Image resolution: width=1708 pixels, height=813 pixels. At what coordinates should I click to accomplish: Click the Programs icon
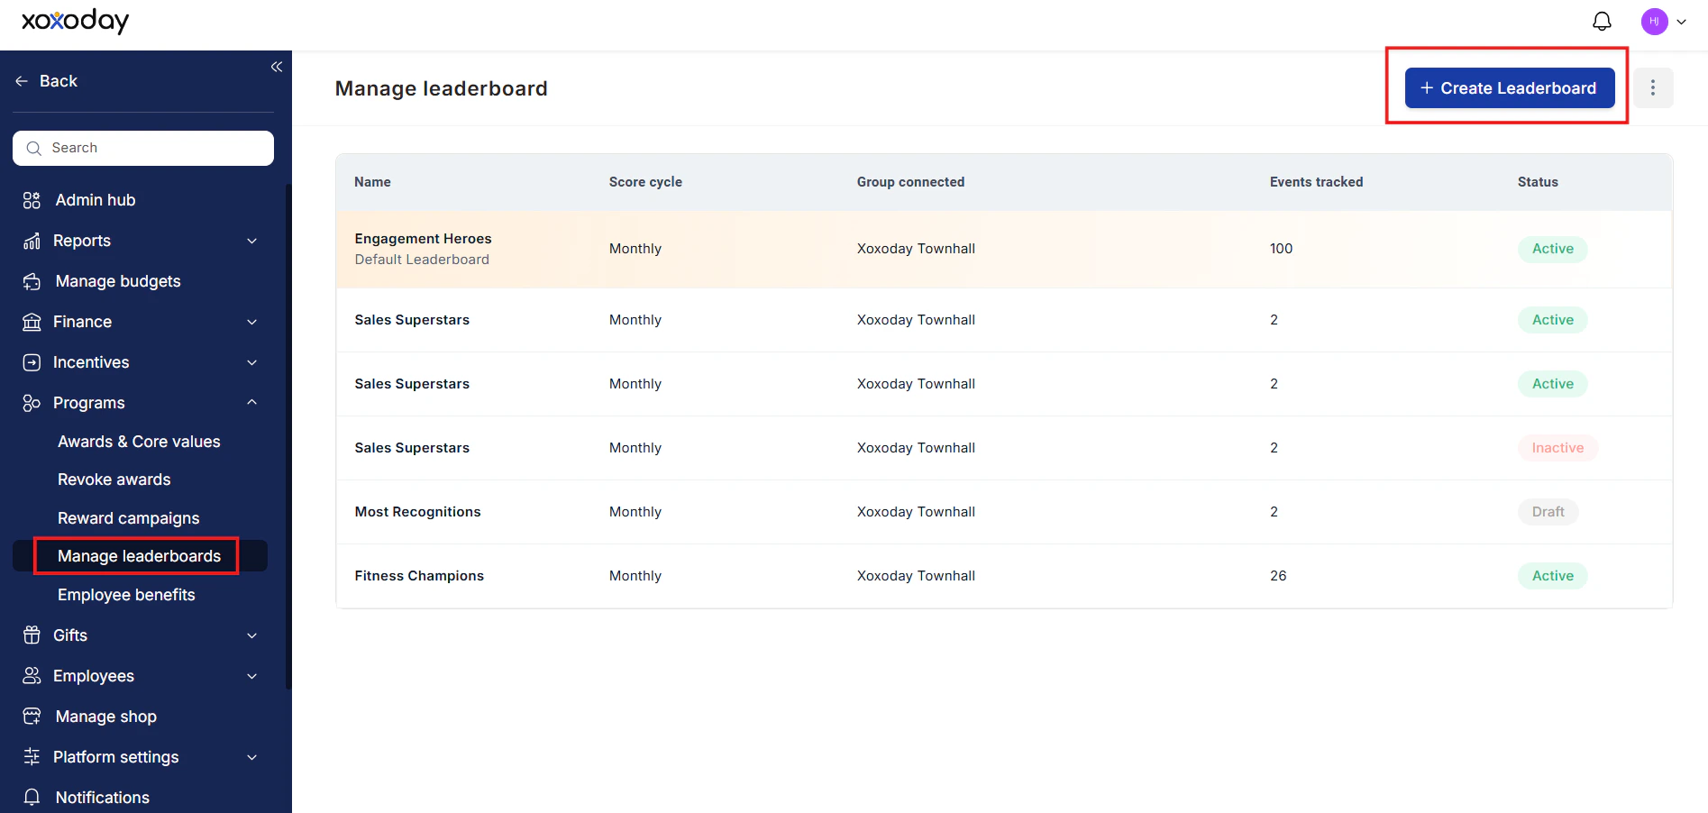pyautogui.click(x=32, y=403)
